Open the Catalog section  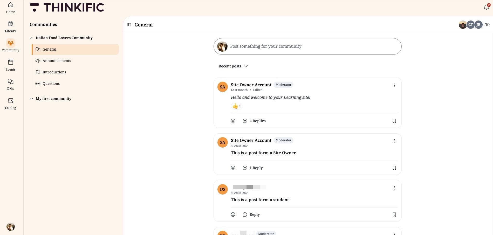pyautogui.click(x=10, y=104)
